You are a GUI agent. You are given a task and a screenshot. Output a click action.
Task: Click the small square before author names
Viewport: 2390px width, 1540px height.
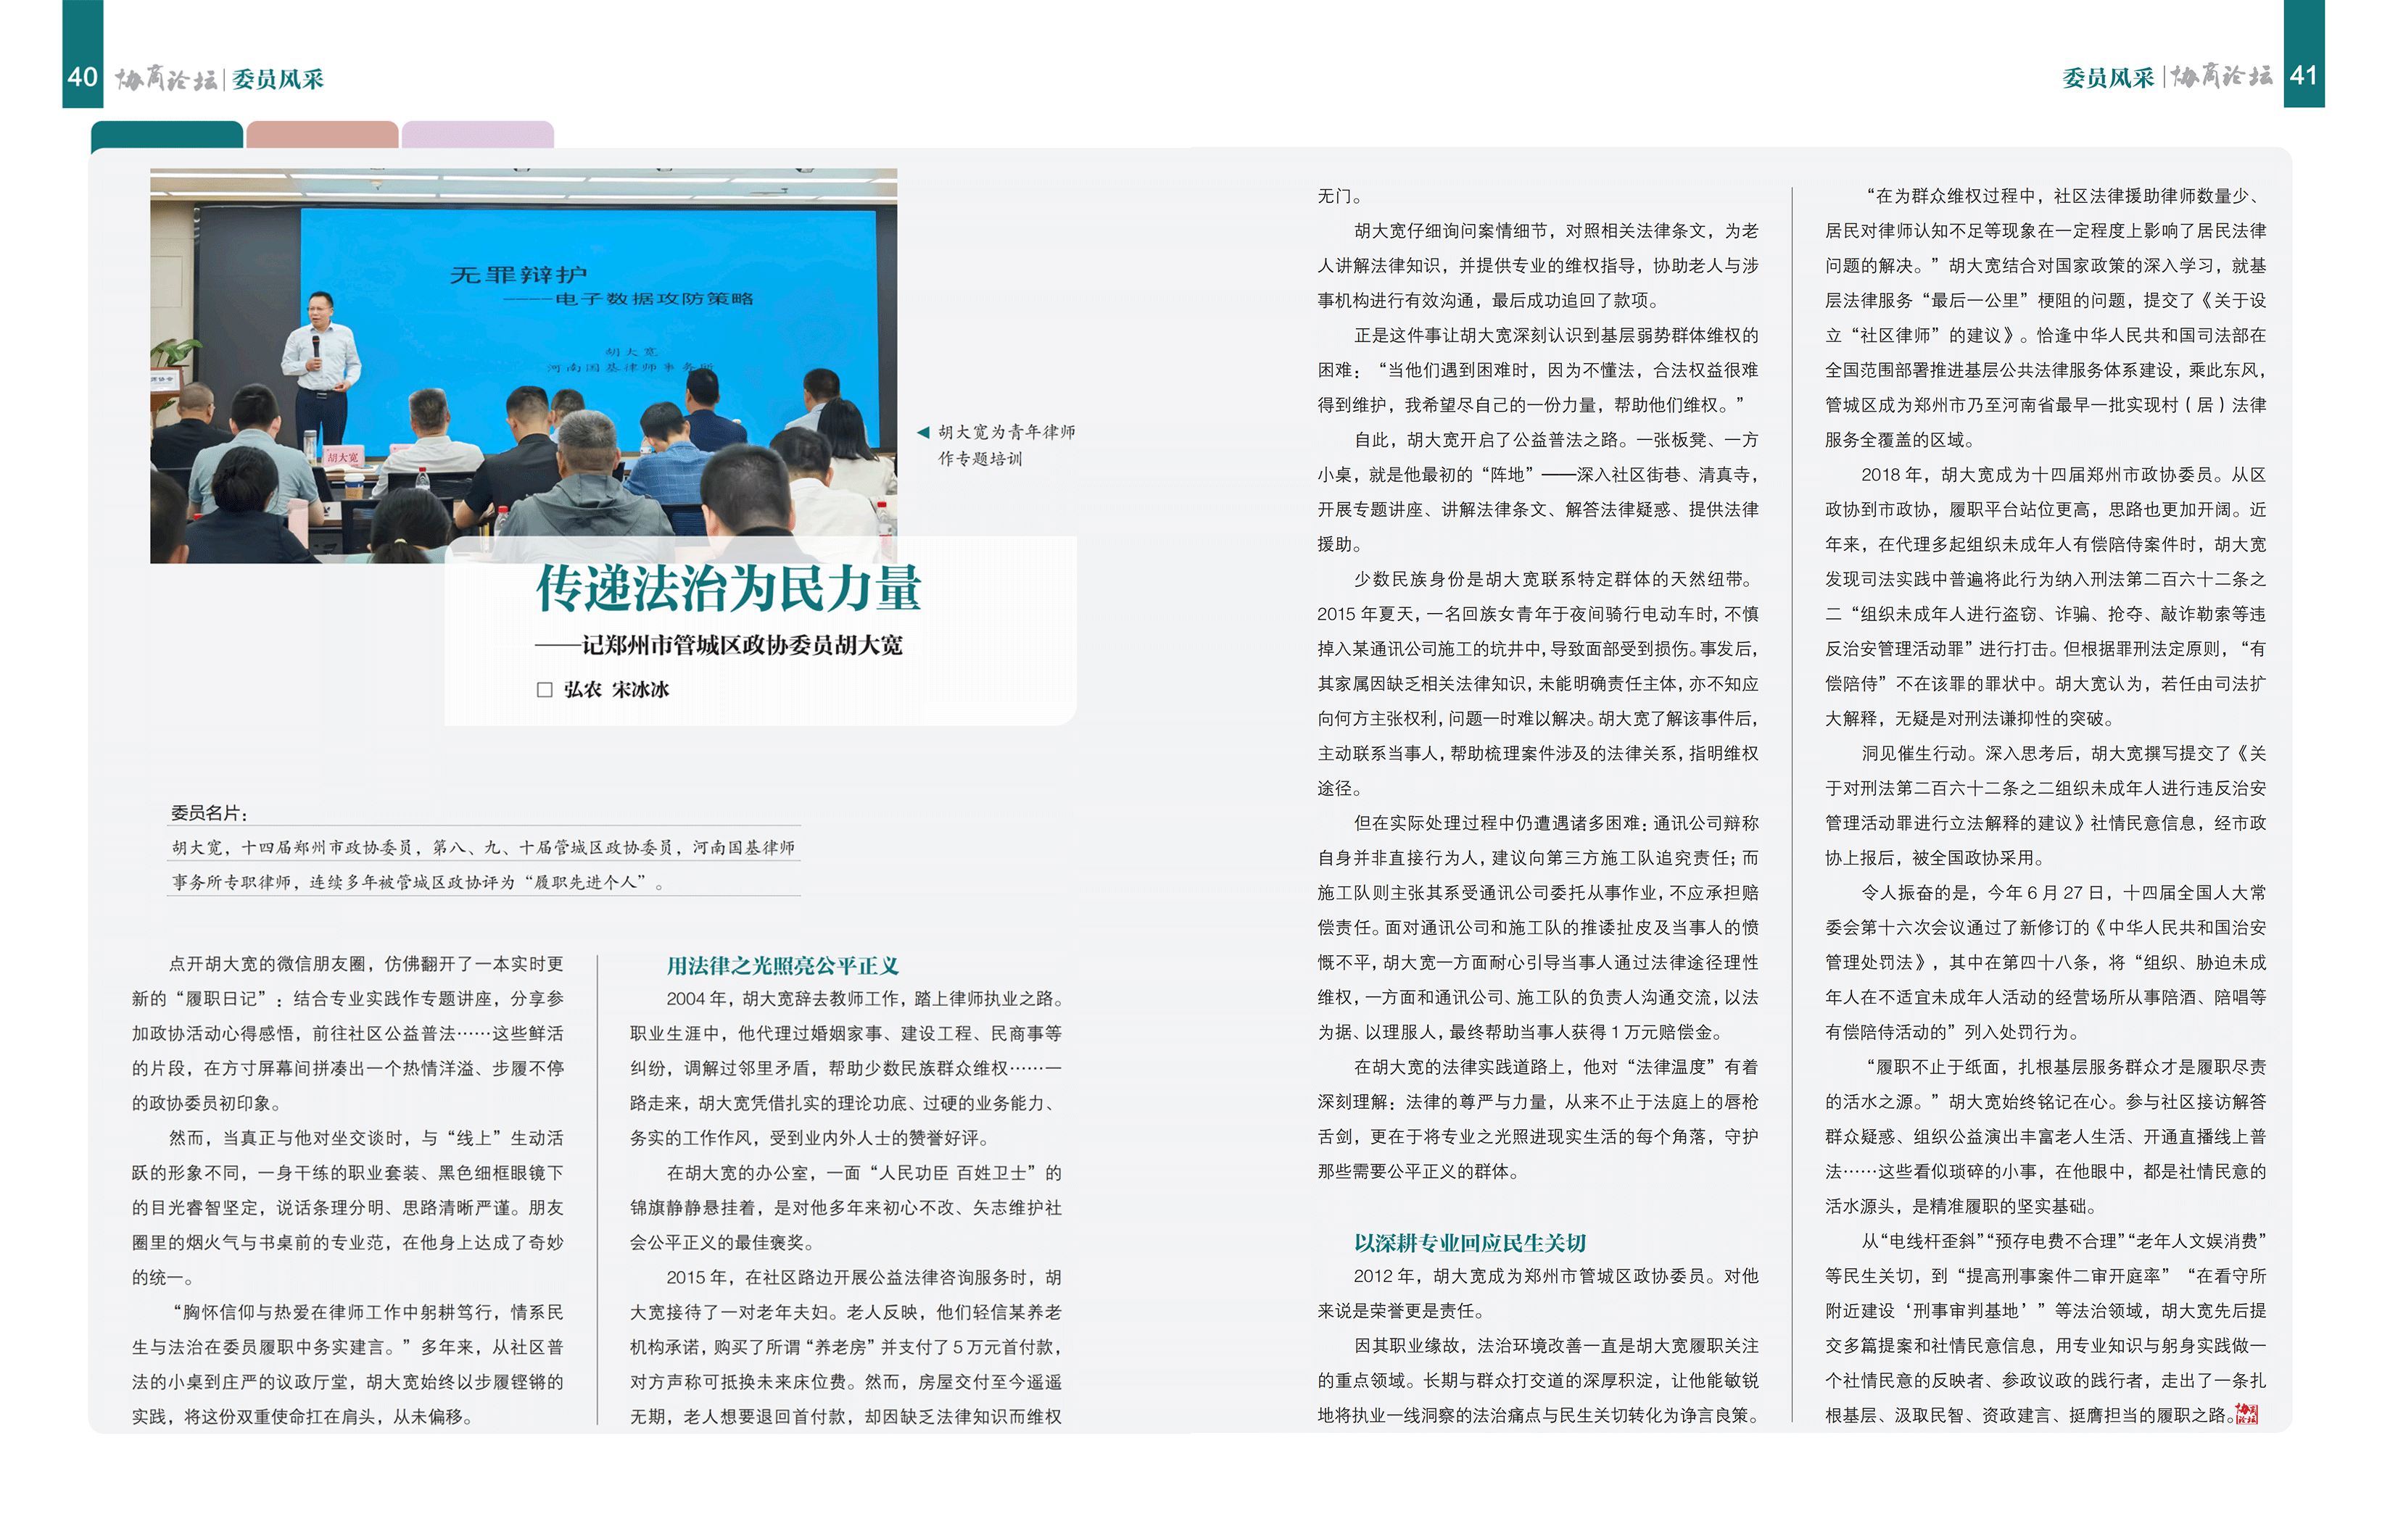pos(545,689)
